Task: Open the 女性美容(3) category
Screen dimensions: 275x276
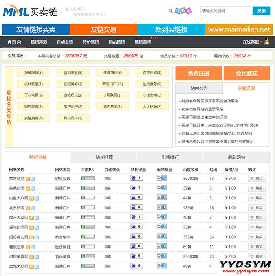Action: (x=33, y=118)
